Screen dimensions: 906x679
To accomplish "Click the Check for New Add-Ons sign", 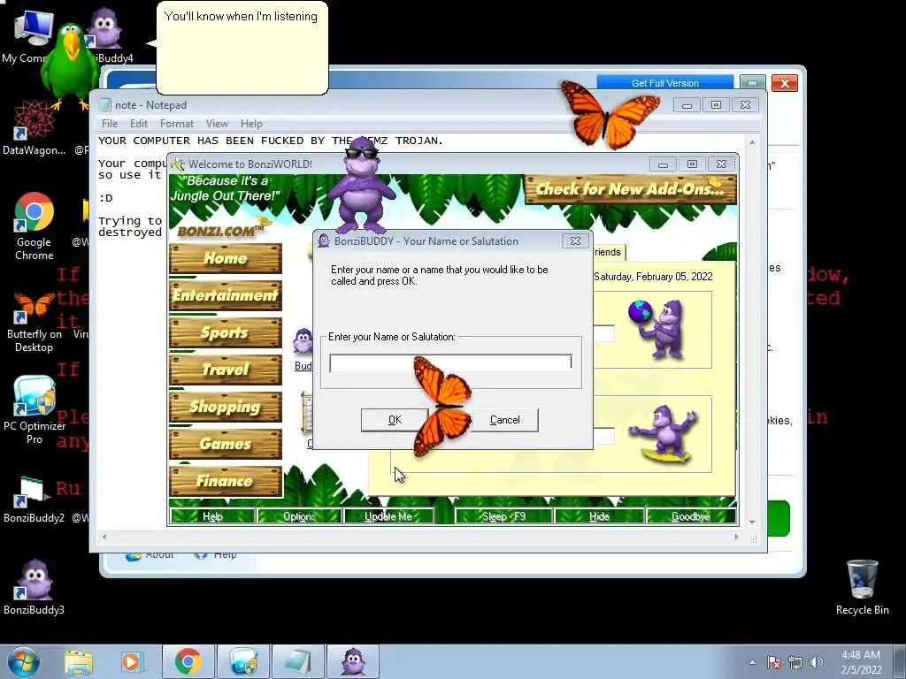I will click(630, 189).
